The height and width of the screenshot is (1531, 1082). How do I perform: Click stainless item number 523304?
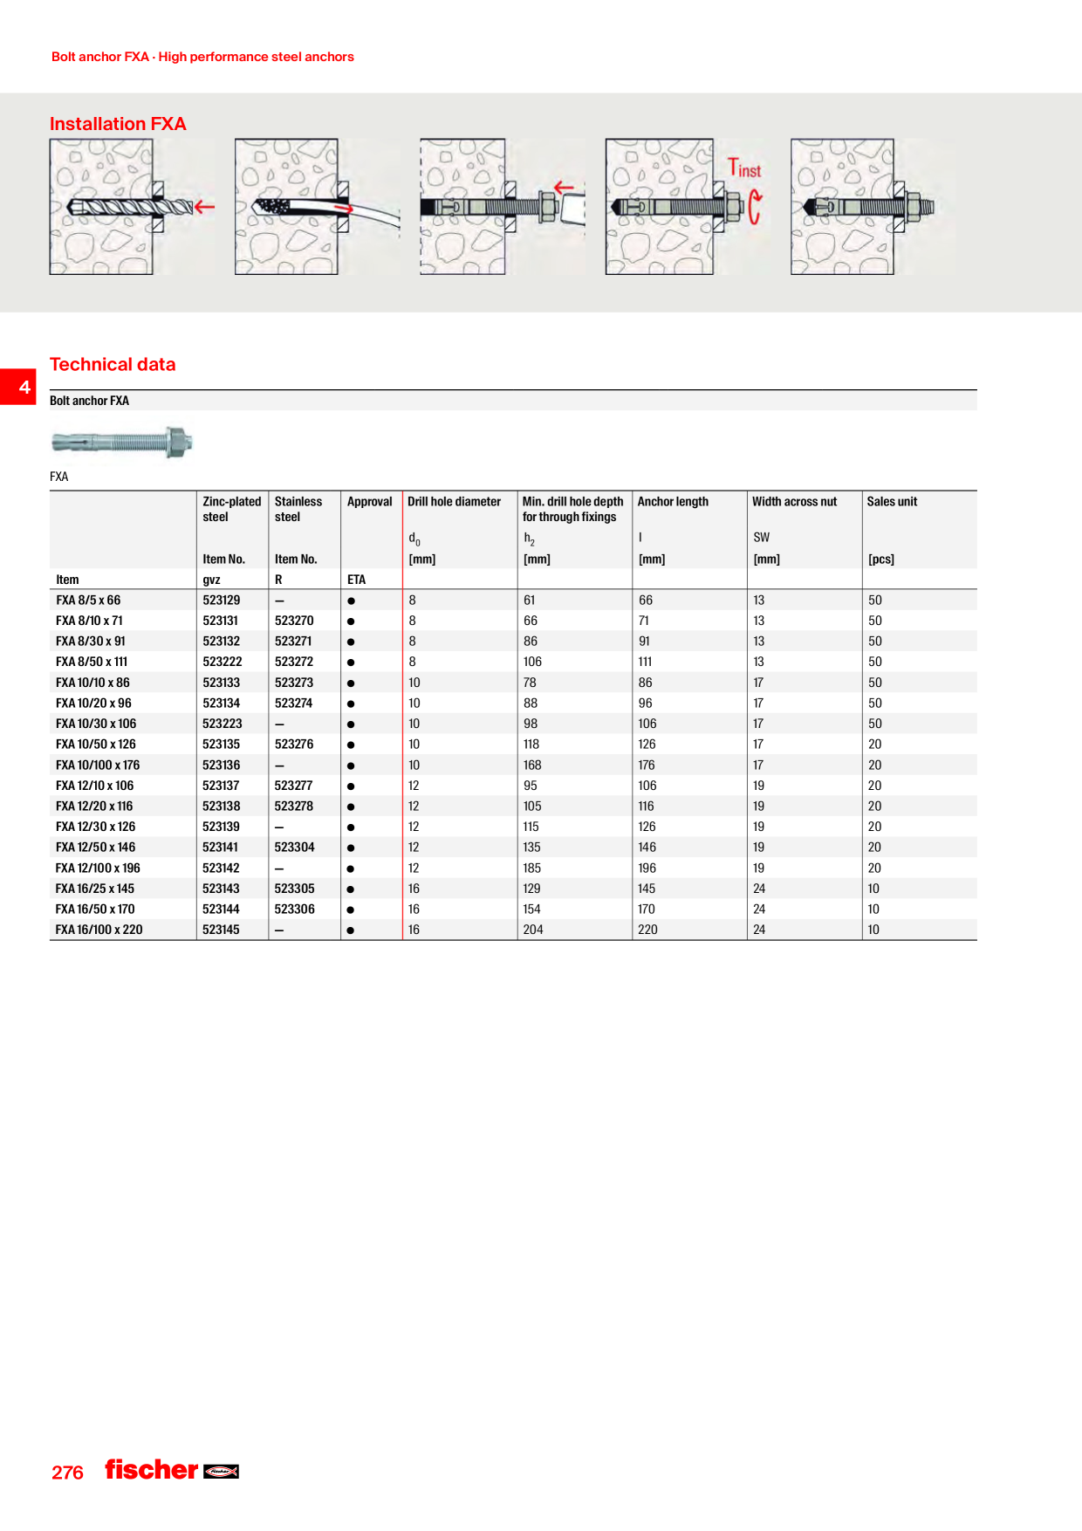295,848
